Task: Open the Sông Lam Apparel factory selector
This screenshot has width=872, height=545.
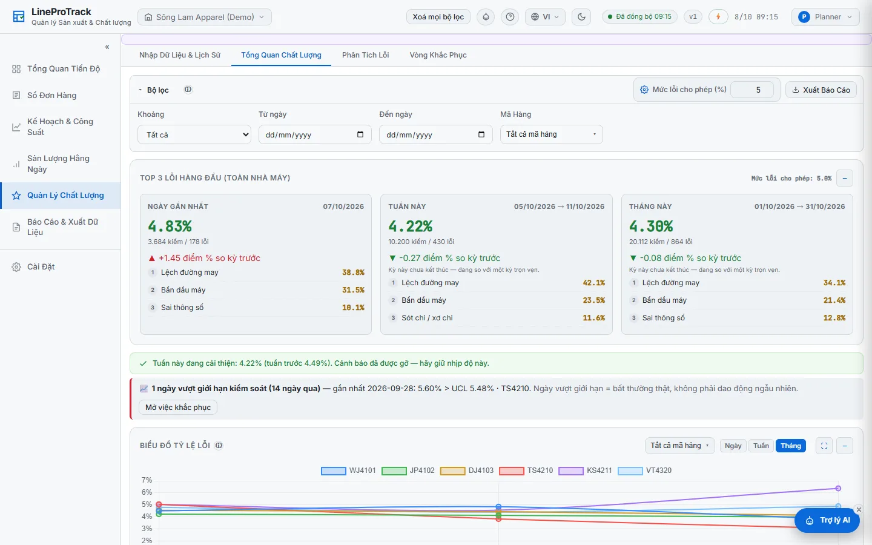Action: 205,17
